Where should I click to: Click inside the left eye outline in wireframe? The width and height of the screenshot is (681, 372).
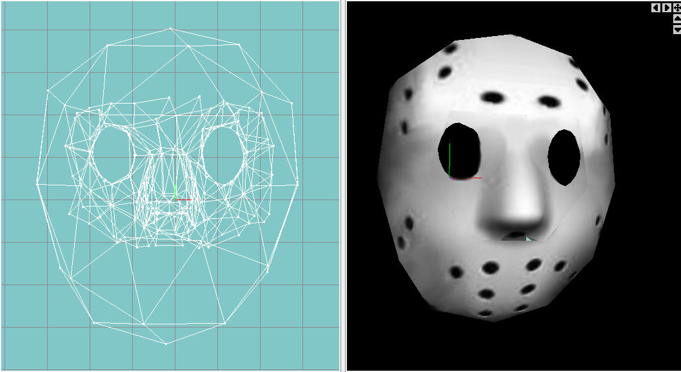[x=113, y=154]
